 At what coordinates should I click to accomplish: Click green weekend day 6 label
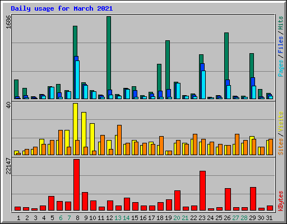[x=61, y=218]
